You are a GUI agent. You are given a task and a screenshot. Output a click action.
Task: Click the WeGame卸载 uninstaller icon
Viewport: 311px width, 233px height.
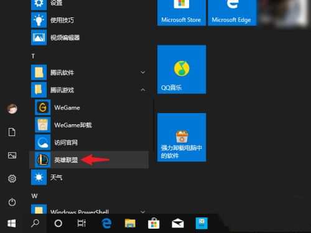[43, 125]
